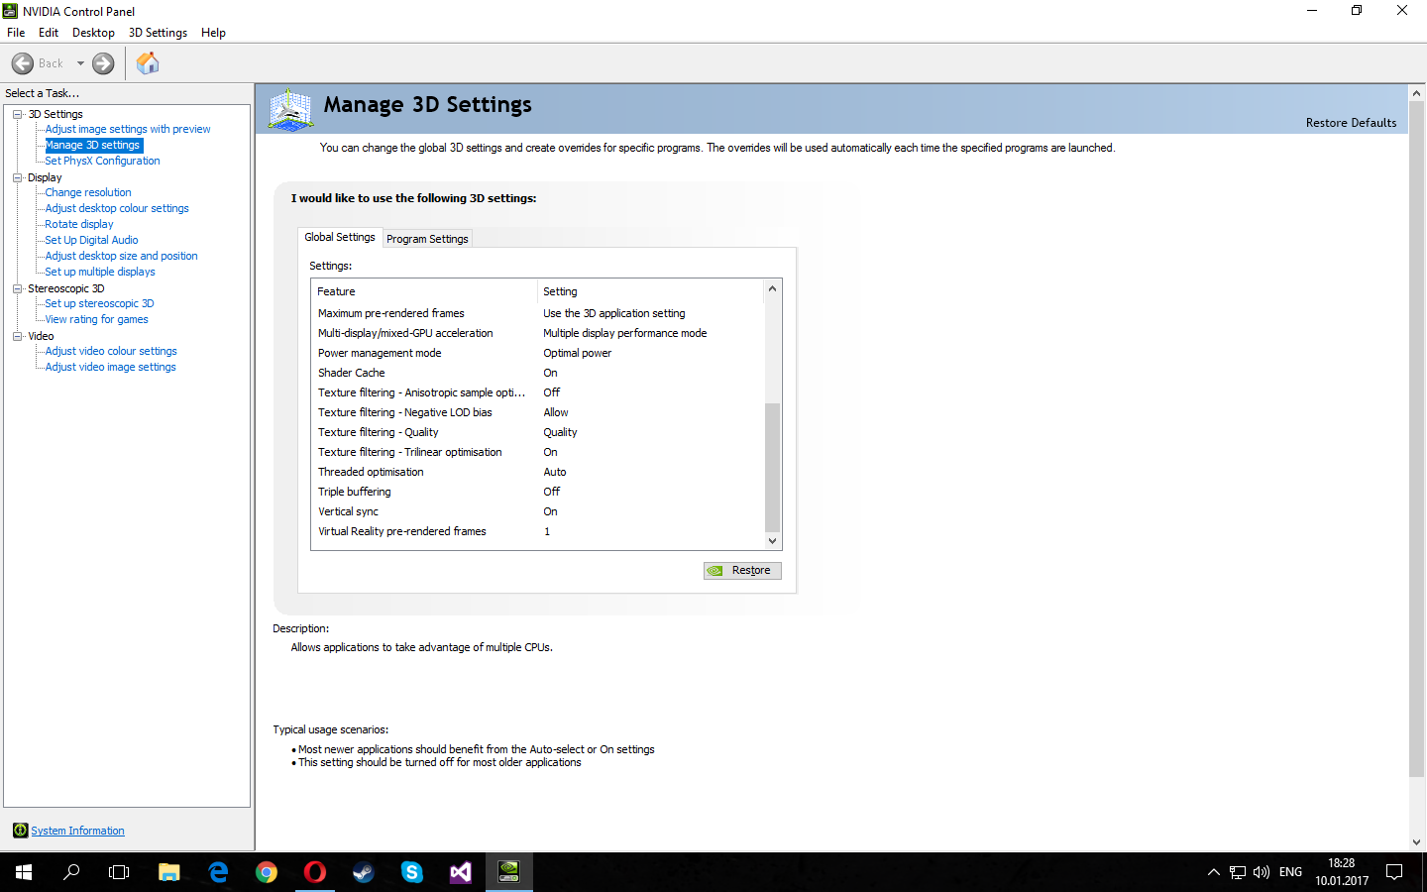The height and width of the screenshot is (892, 1427).
Task: Open View rating for games
Action: click(96, 319)
